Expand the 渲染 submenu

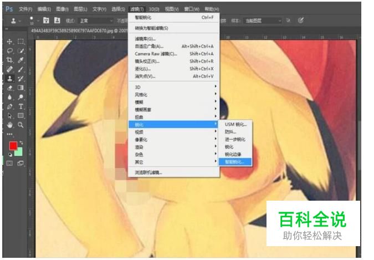174,147
